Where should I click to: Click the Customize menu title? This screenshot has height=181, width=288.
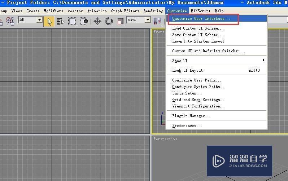pyautogui.click(x=177, y=11)
